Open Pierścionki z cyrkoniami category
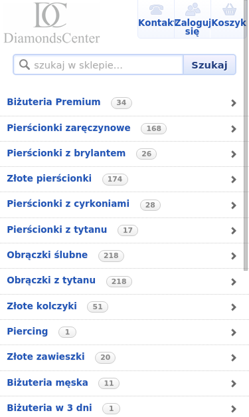The height and width of the screenshot is (417, 249). [x=68, y=204]
